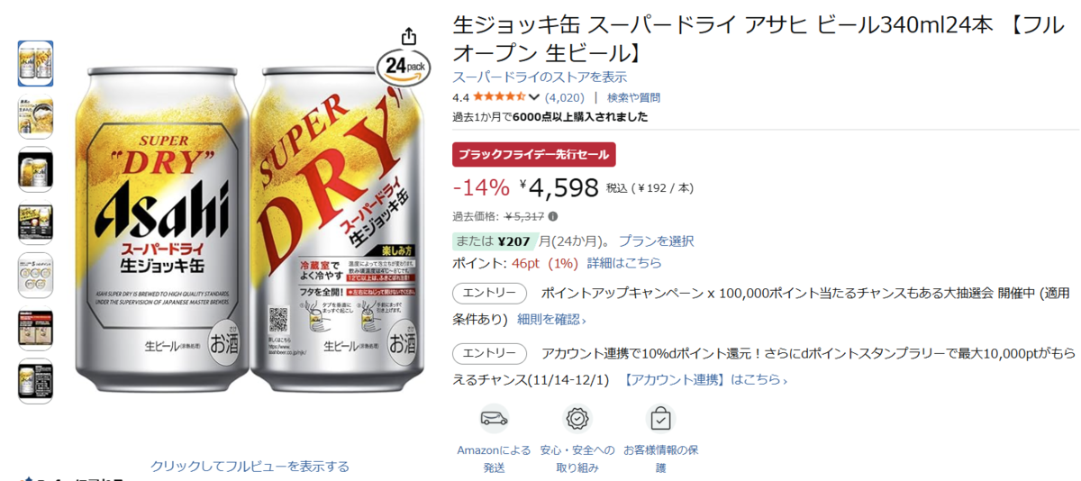Open the スーパードライのストアを表示 store link
The image size is (1081, 481).
[x=540, y=77]
